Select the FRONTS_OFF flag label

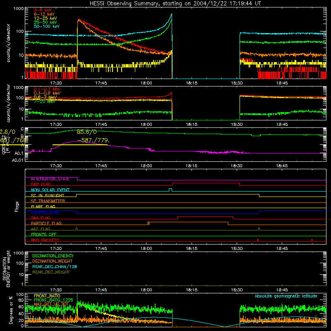coord(44,235)
